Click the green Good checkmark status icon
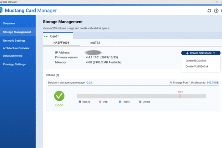The height and width of the screenshot is (148, 222). click(59, 96)
